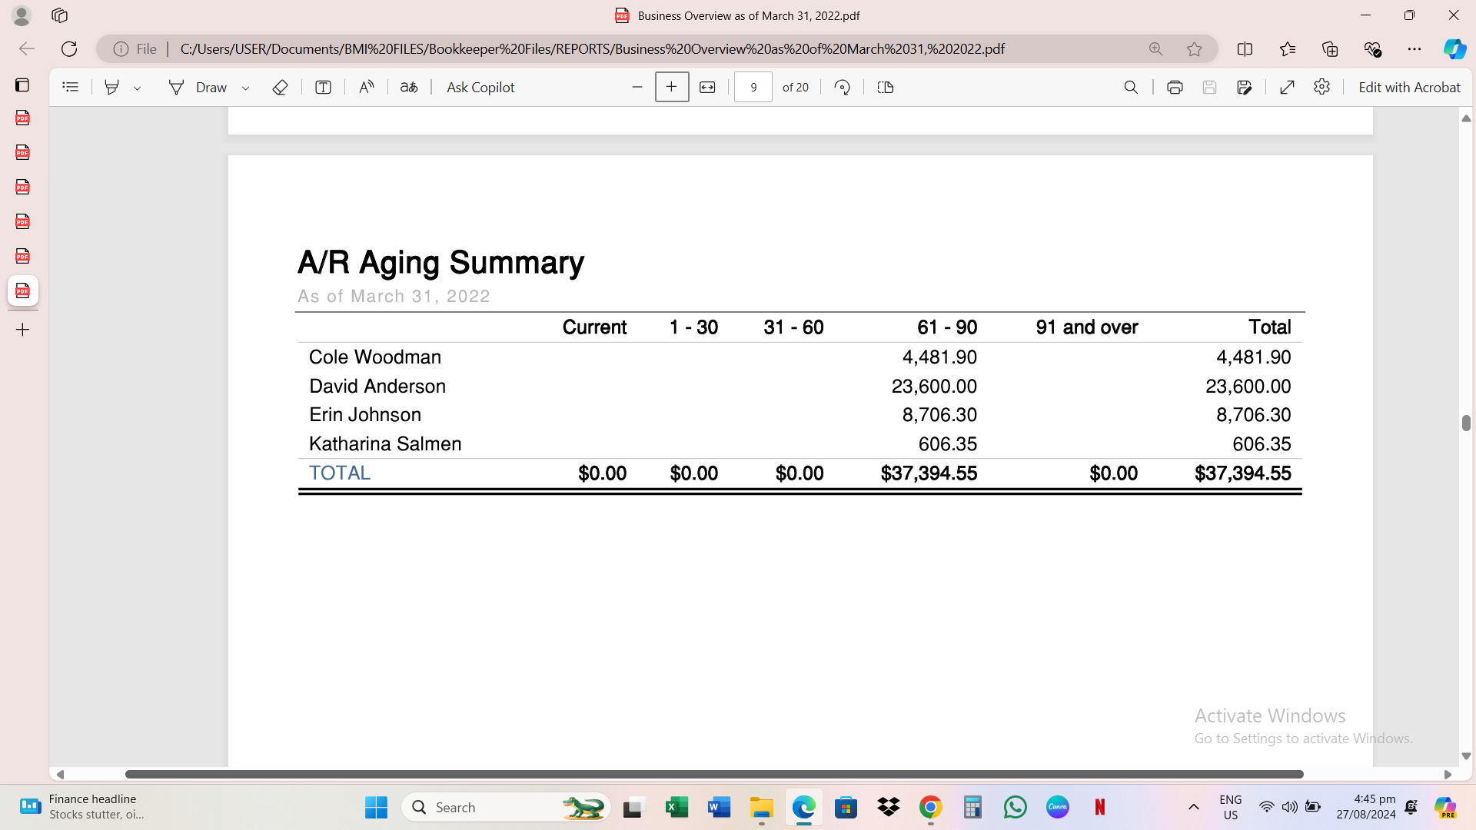Click the vertical scrollbar thumb
Image resolution: width=1476 pixels, height=830 pixels.
1466,423
